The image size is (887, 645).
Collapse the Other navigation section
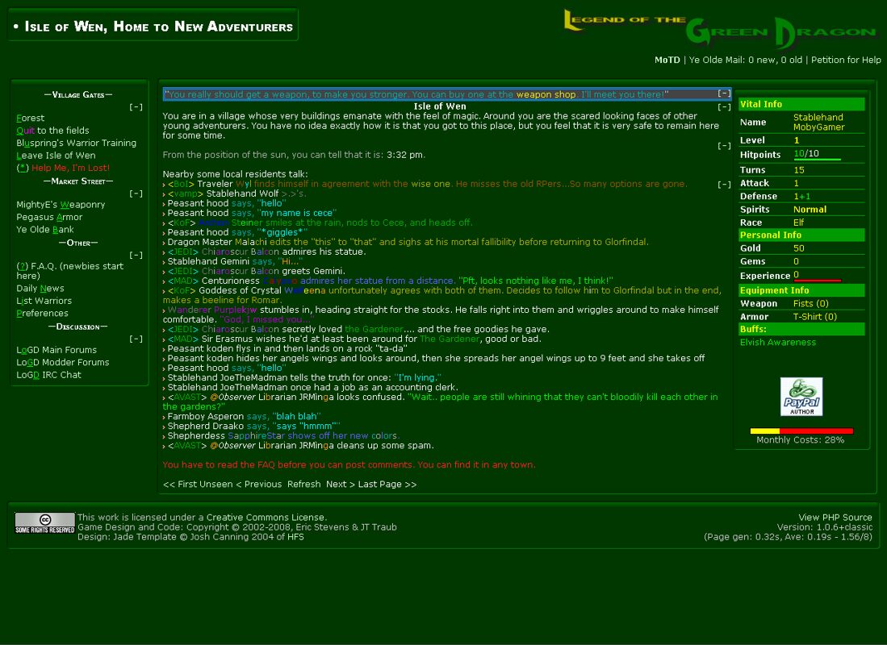(136, 256)
